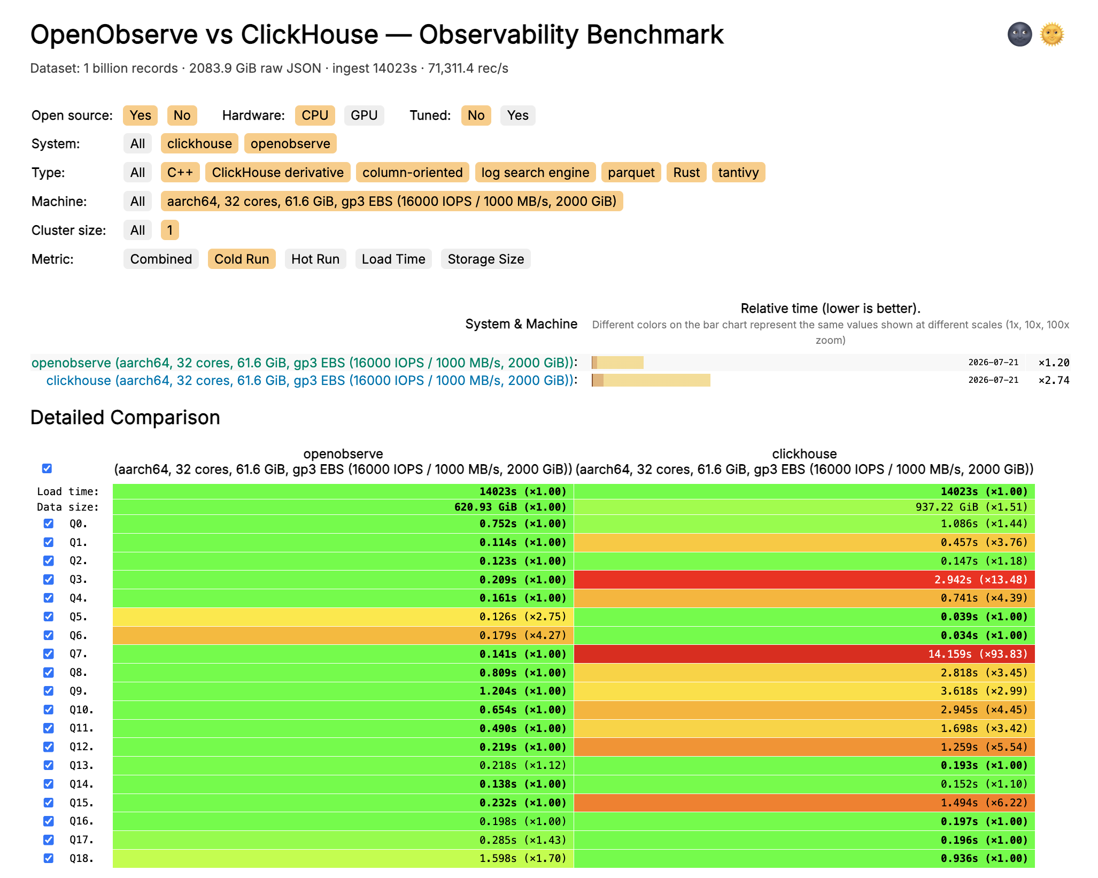Click openobserve Q6 0.179s cell
The height and width of the screenshot is (878, 1098).
(x=343, y=635)
